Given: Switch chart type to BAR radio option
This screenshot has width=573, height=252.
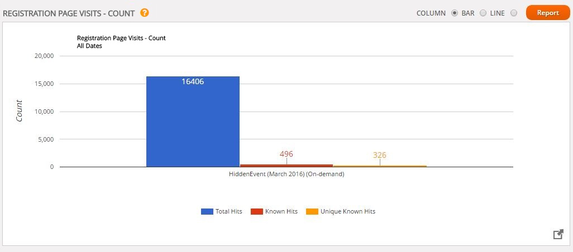Looking at the screenshot, I should [x=483, y=13].
